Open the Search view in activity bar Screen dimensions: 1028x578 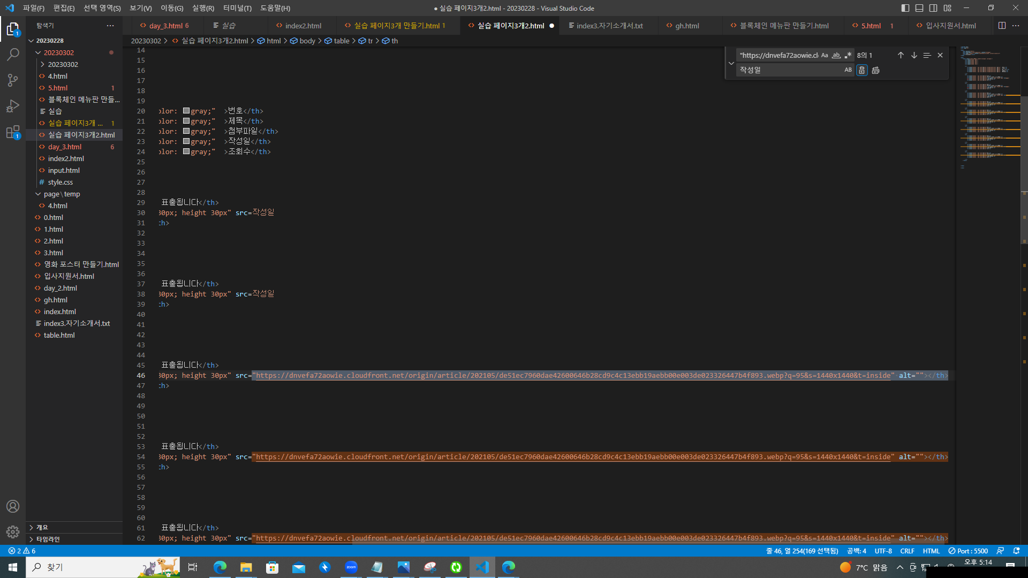(x=13, y=55)
